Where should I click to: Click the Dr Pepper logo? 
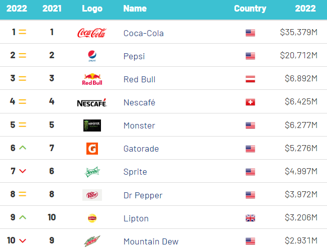click(x=92, y=195)
